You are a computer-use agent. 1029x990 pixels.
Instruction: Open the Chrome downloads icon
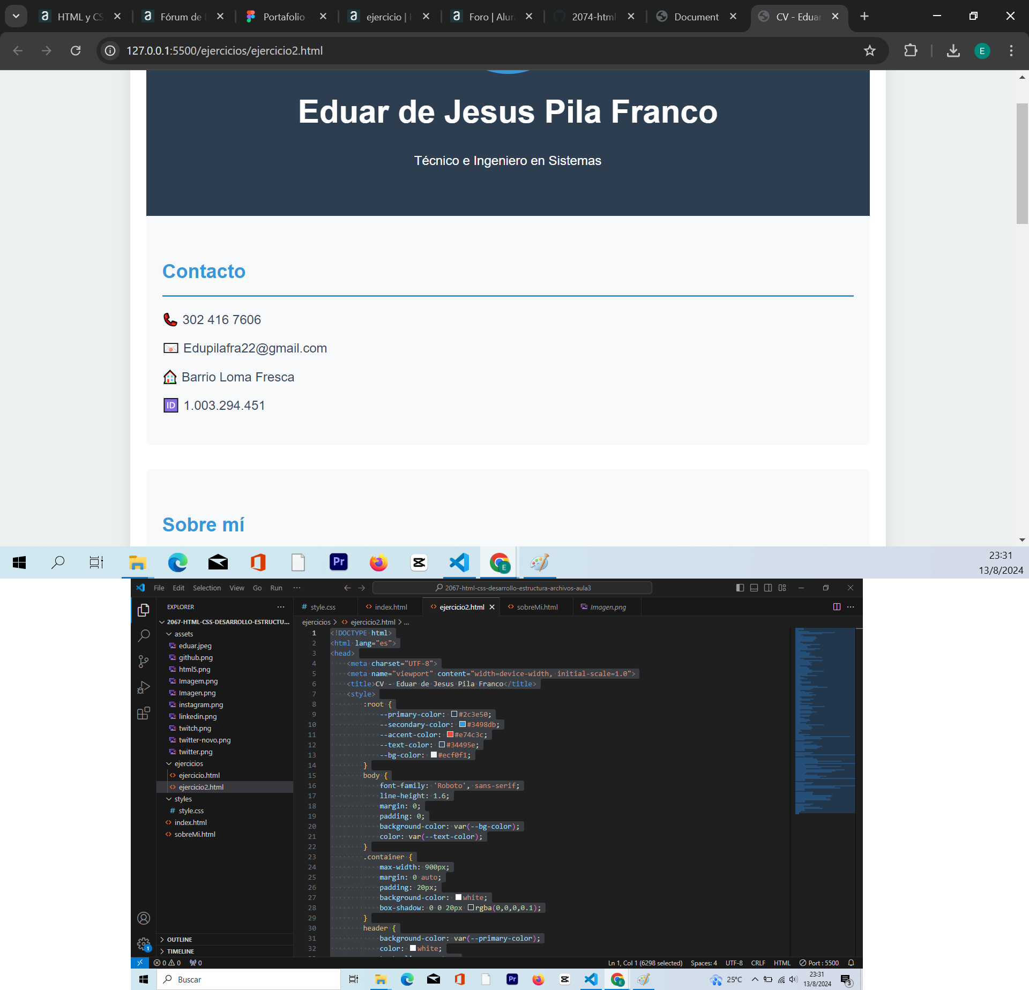point(953,50)
